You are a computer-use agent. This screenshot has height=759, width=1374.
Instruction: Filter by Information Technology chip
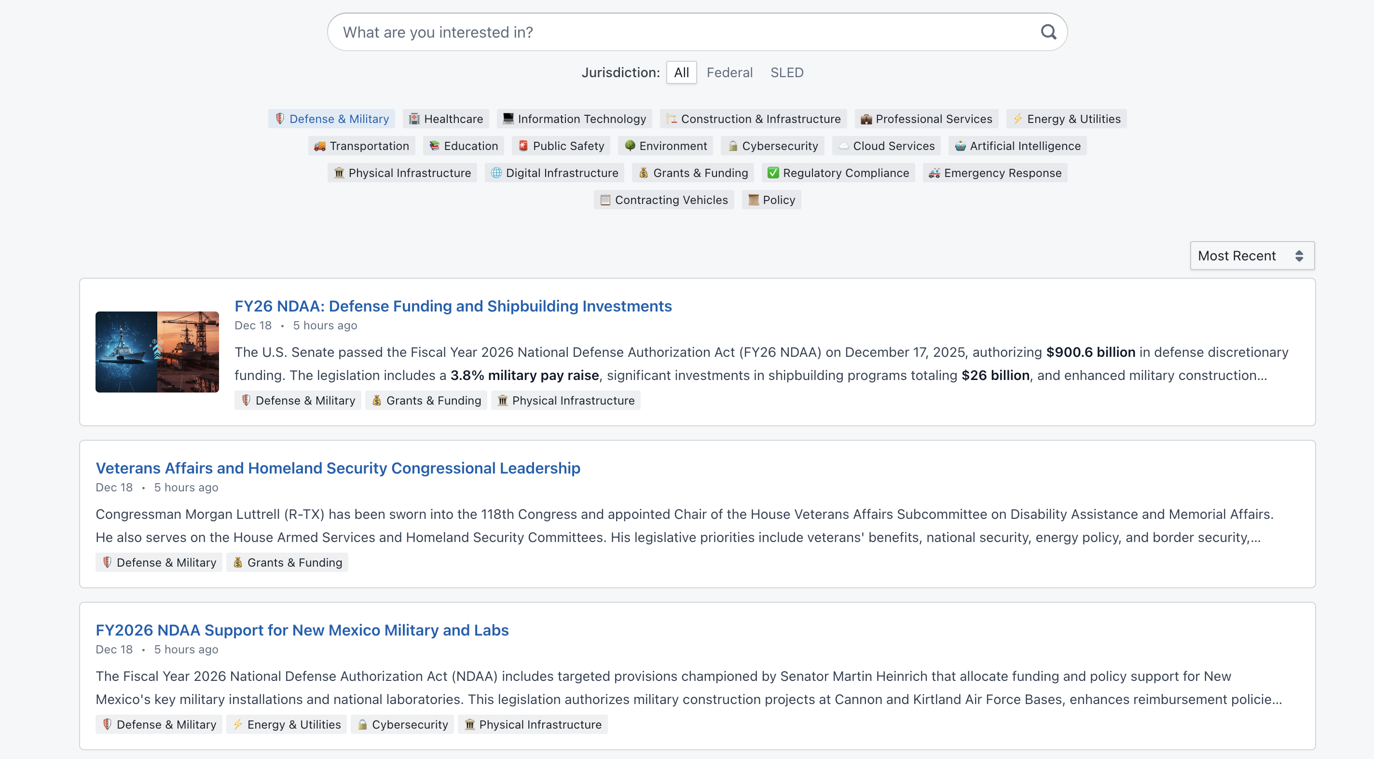pos(574,119)
